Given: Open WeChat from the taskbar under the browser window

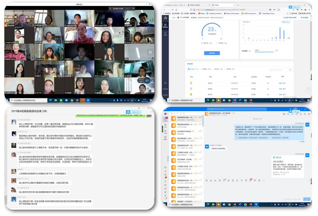Looking at the screenshot, I should pyautogui.click(x=218, y=100).
